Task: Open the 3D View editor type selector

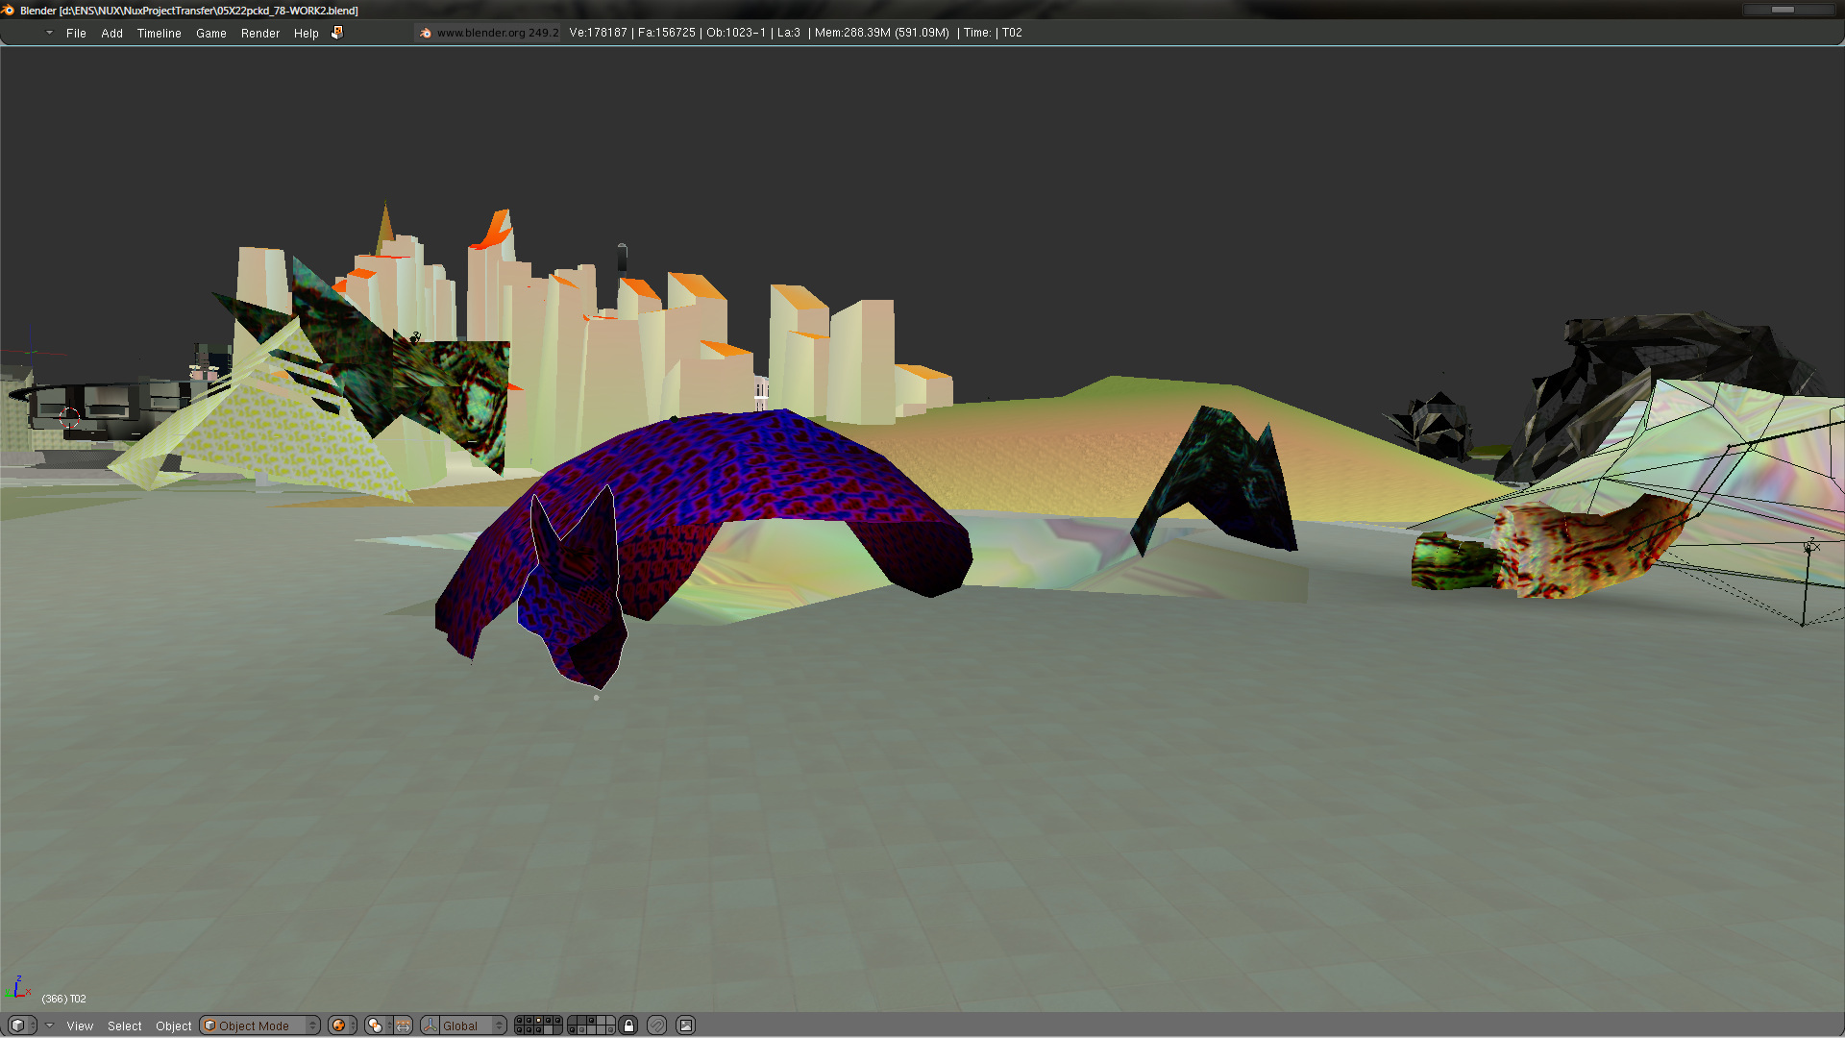Action: (x=22, y=1026)
